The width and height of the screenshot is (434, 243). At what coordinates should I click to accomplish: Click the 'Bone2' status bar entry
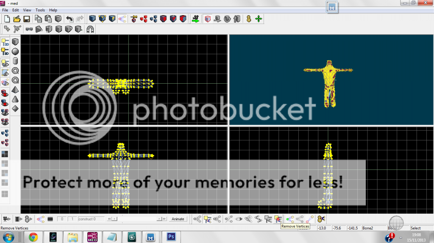(x=367, y=228)
